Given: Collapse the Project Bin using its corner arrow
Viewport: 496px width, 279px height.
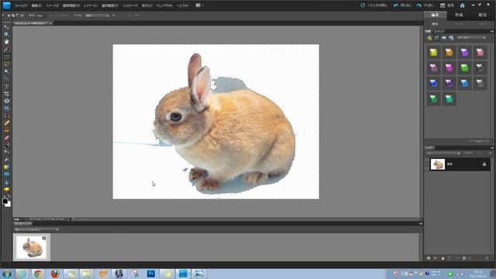Looking at the screenshot, I should pyautogui.click(x=420, y=224).
